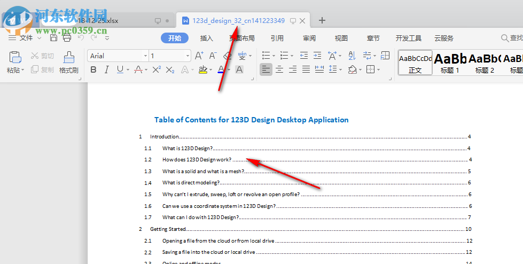Open the 文件 (File) menu button
The width and height of the screenshot is (523, 264).
click(x=26, y=38)
